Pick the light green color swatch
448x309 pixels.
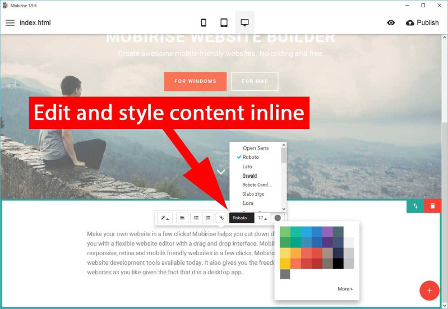point(285,232)
